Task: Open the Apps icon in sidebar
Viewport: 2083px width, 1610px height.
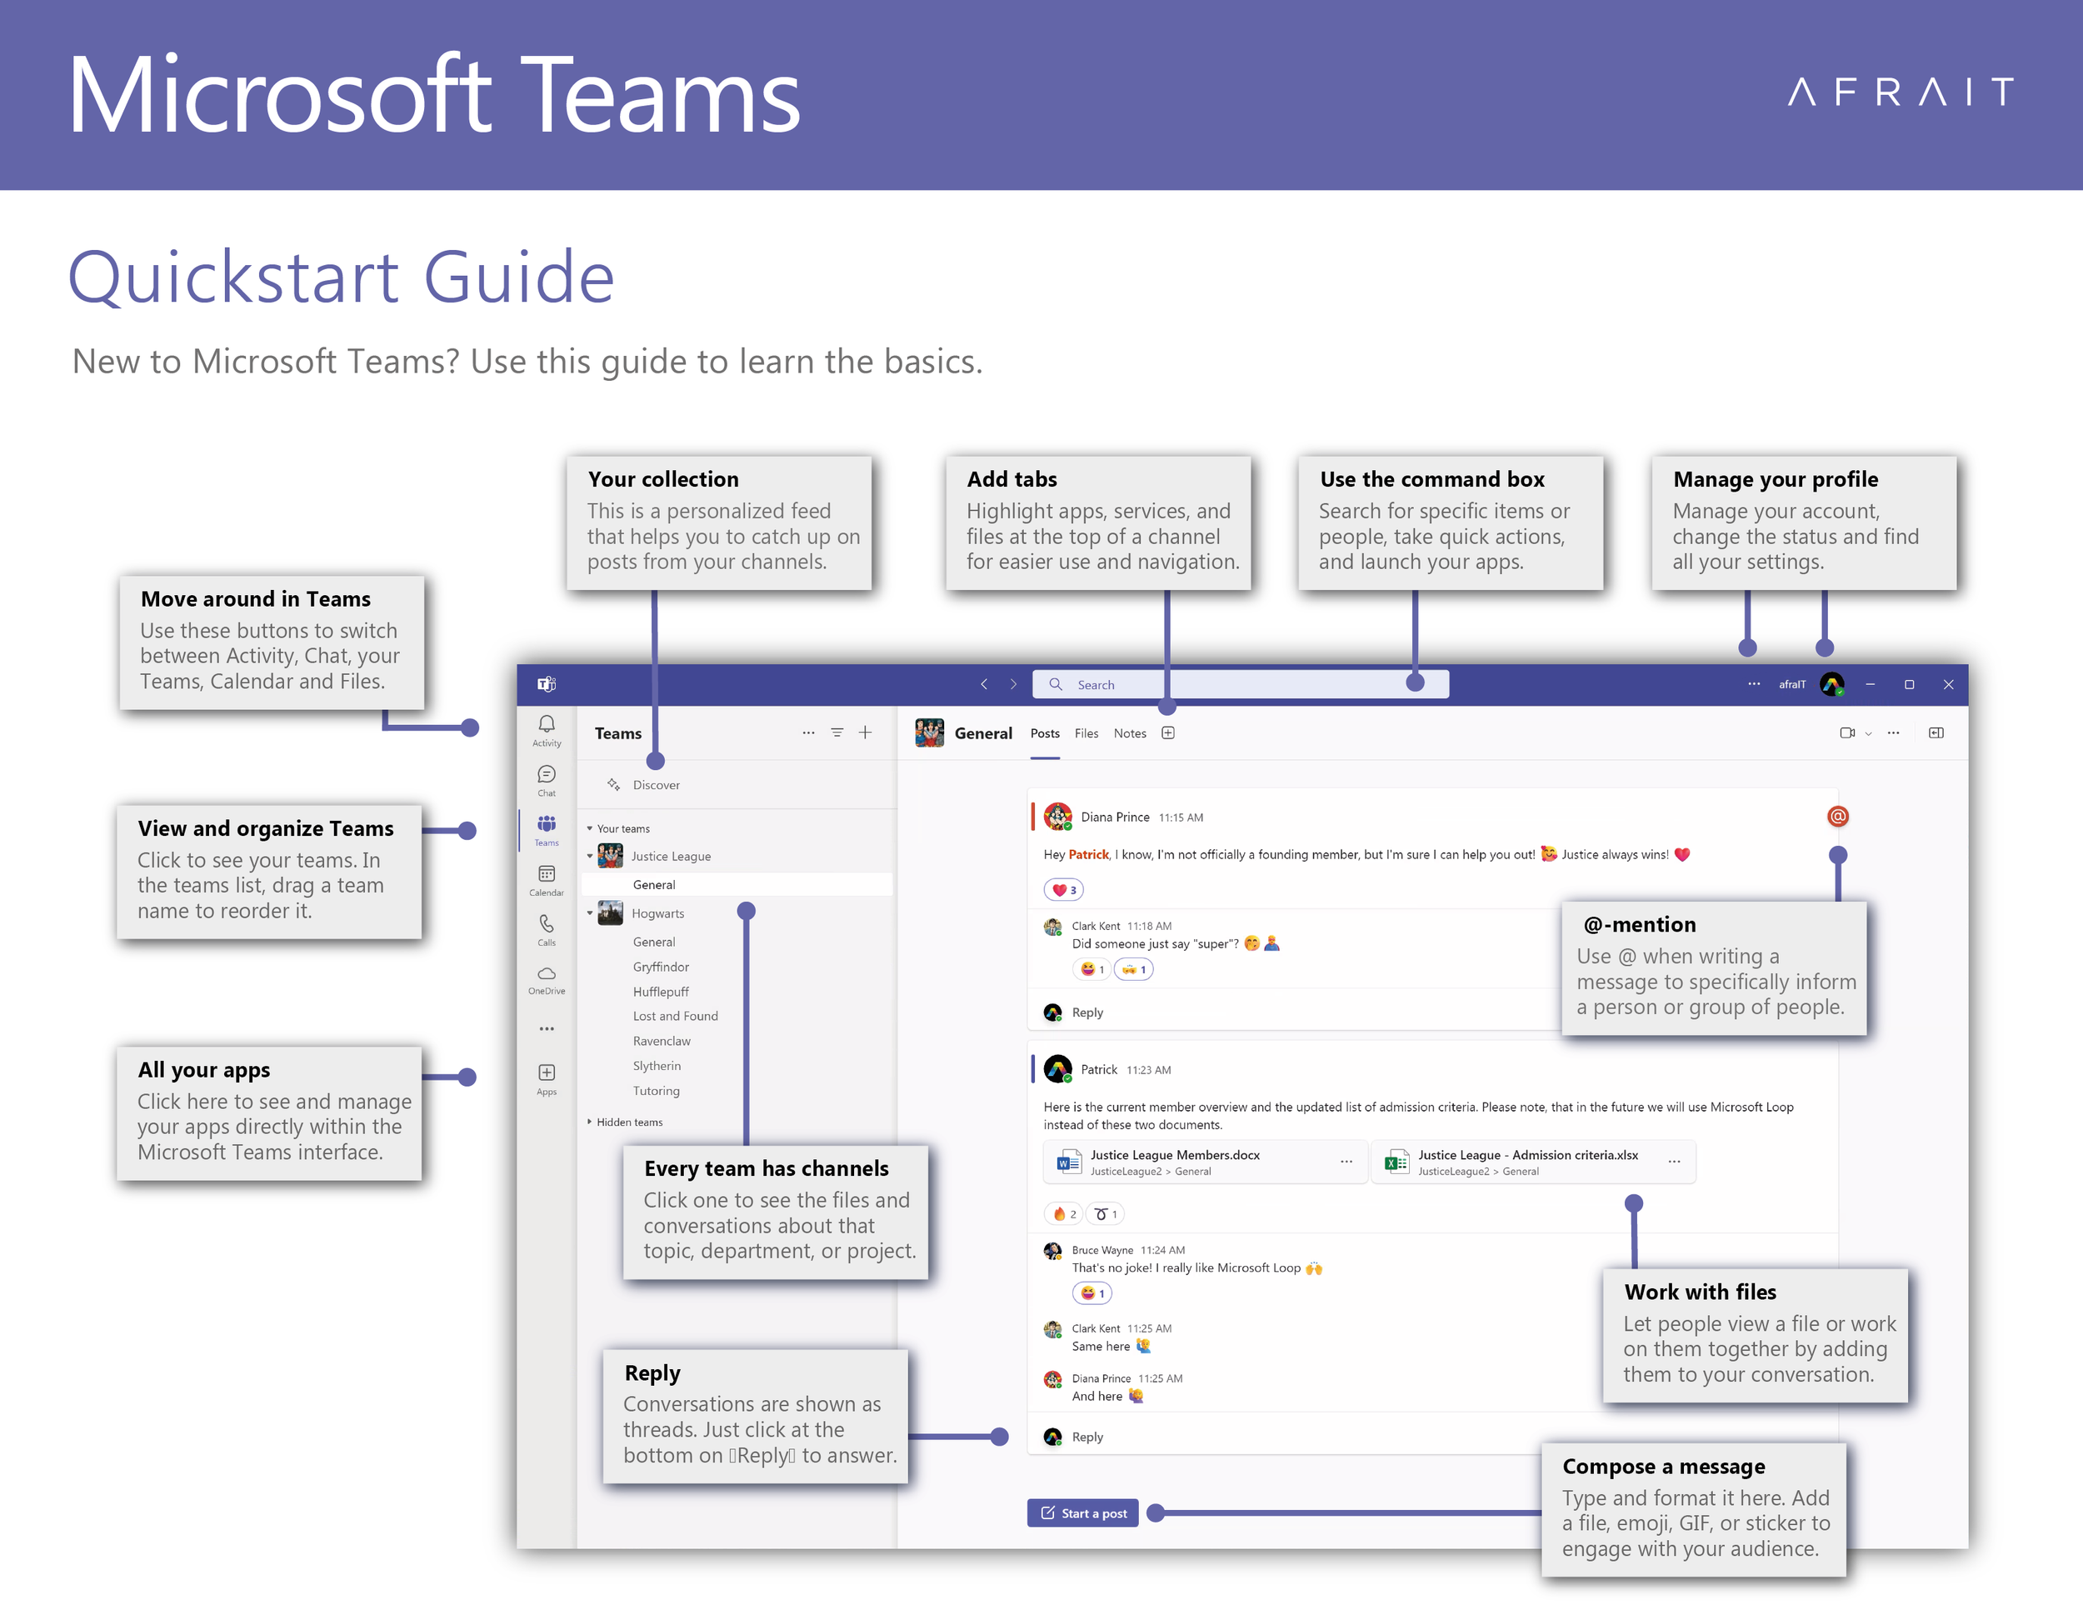Action: coord(547,1073)
